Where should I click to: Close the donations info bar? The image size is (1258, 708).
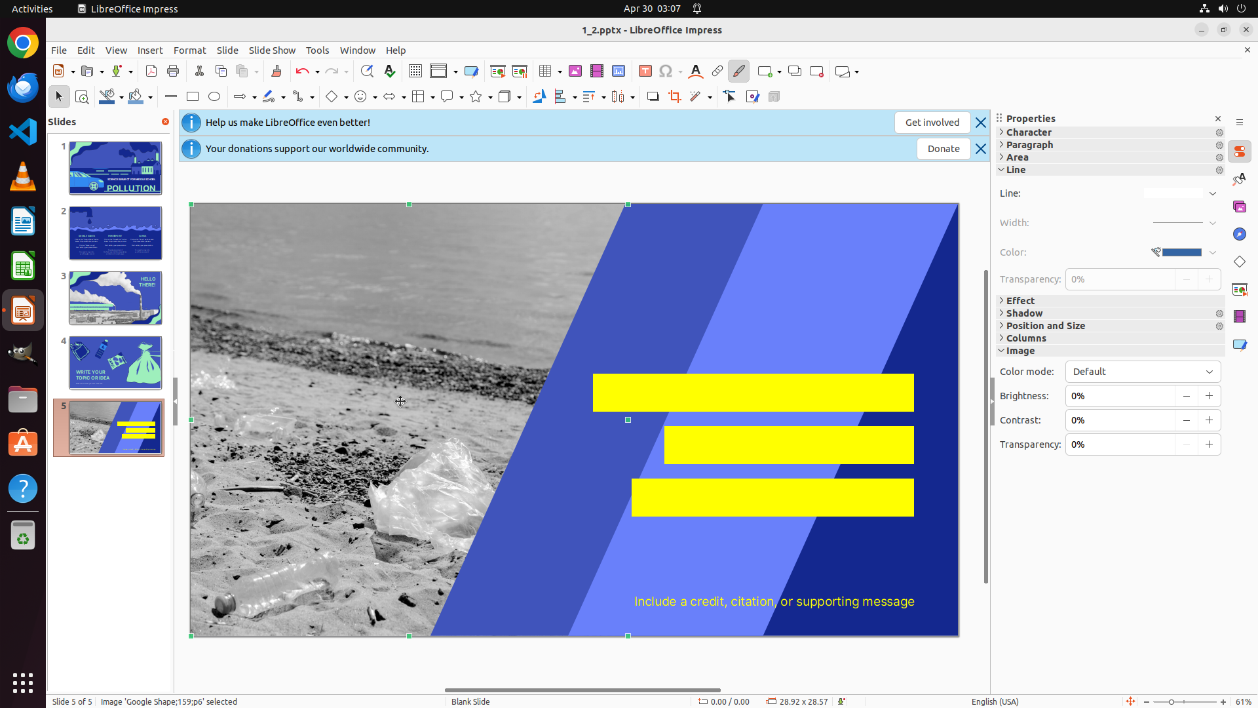(981, 149)
